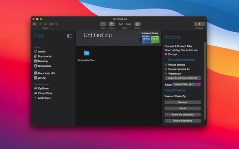Open Encryption preferences link
The height and width of the screenshot is (149, 239).
pos(182,60)
